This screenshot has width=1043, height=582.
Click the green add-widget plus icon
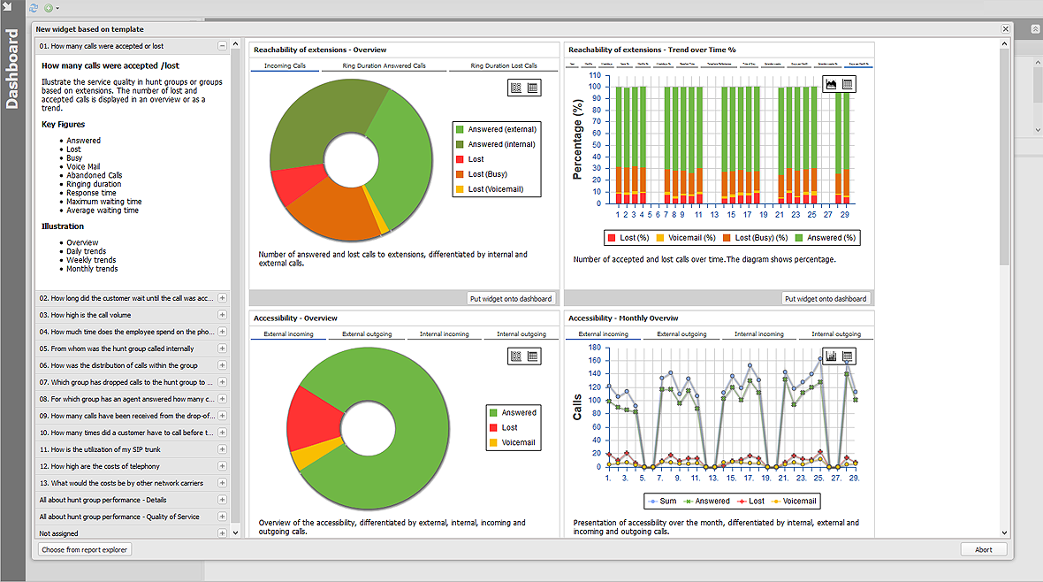48,8
